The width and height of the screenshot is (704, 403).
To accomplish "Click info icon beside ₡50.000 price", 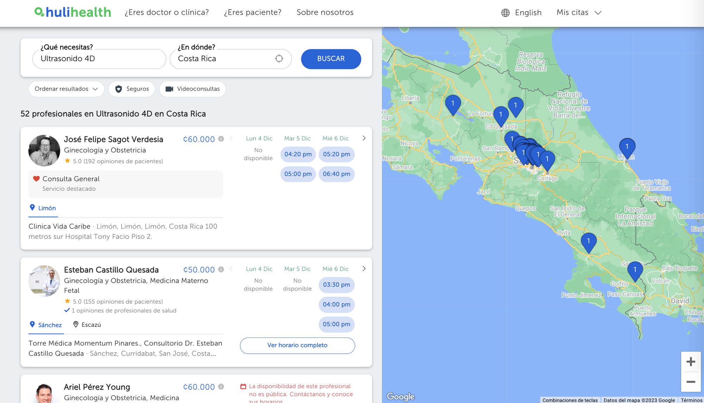I will [x=221, y=269].
